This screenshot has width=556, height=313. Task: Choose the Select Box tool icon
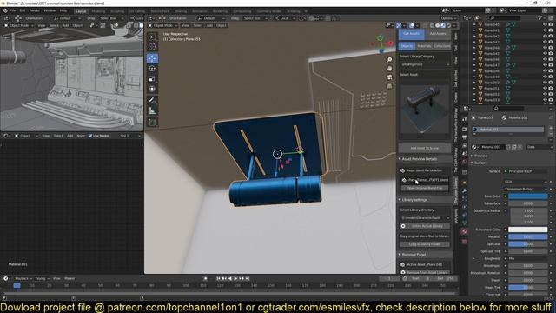pyautogui.click(x=152, y=37)
